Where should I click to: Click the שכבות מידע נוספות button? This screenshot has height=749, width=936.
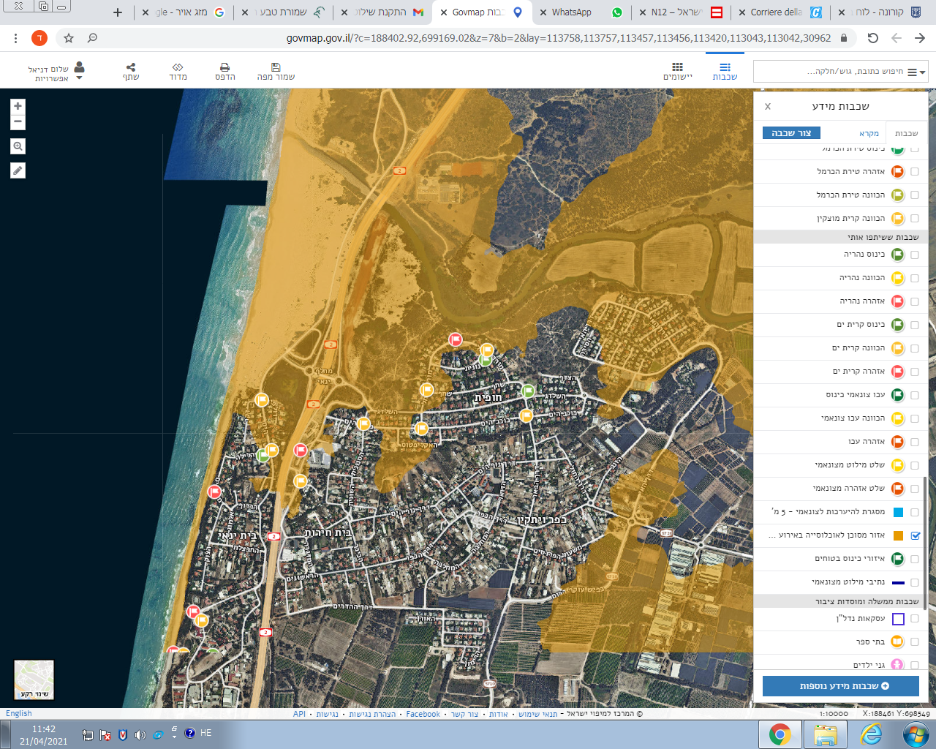(840, 686)
